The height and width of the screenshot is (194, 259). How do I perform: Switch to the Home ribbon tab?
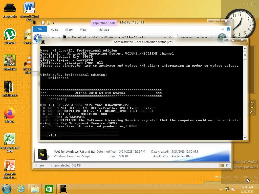pyautogui.click(x=54, y=30)
